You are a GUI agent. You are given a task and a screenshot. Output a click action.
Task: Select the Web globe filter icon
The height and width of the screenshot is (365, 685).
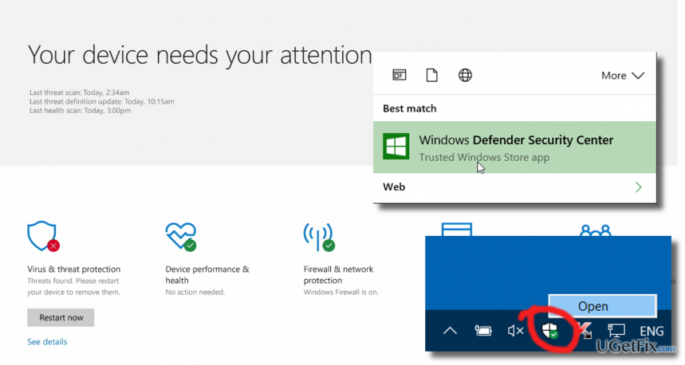click(x=465, y=75)
